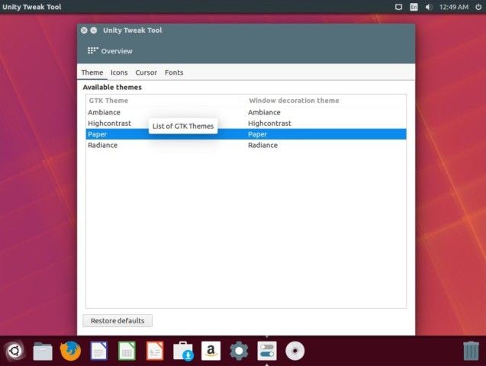Close the Unity Tweak Tool window
The width and height of the screenshot is (486, 366).
click(x=84, y=30)
